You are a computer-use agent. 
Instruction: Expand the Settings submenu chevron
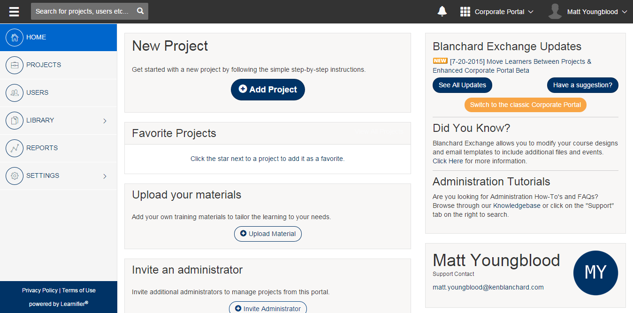105,176
